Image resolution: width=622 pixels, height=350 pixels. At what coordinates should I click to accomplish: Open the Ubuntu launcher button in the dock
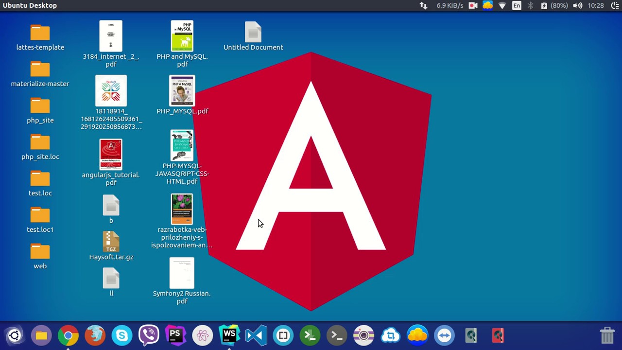14,335
